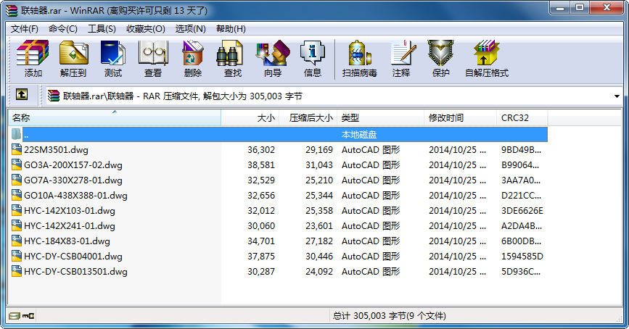Select file GO10A-438X388-01.dwg
Viewport: 629px width, 329px height.
pyautogui.click(x=75, y=196)
